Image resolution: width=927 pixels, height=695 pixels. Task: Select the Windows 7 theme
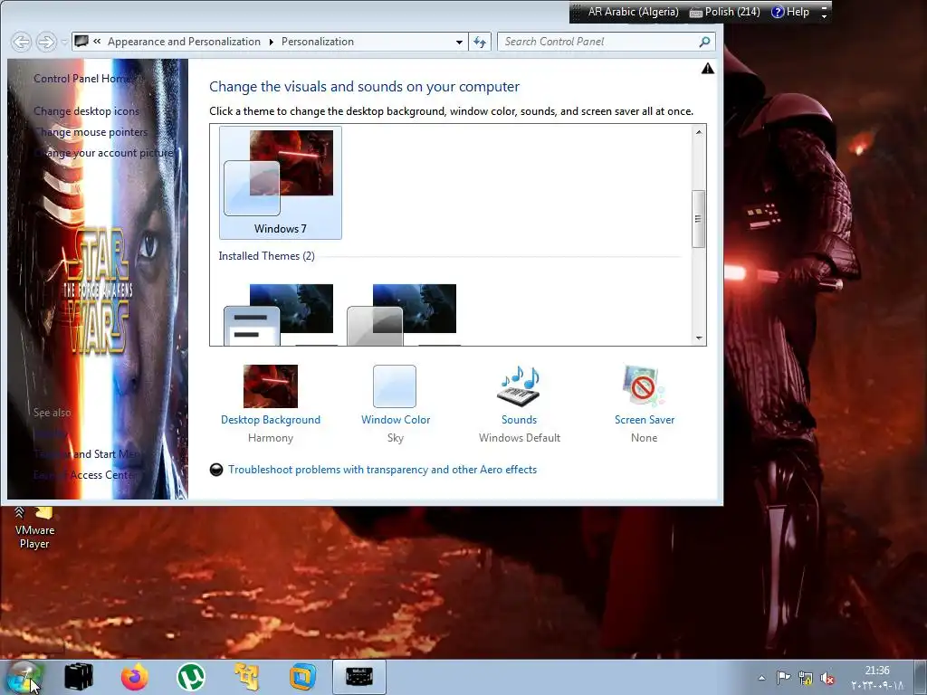tap(281, 183)
